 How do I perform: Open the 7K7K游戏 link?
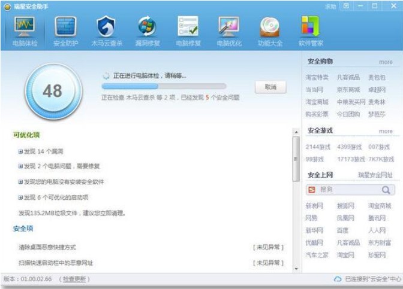click(381, 160)
